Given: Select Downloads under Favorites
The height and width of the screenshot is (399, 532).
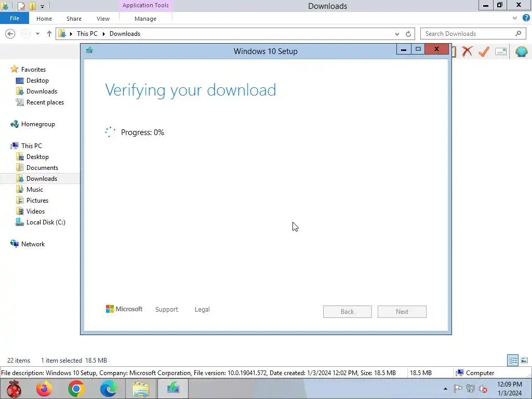Looking at the screenshot, I should (42, 91).
